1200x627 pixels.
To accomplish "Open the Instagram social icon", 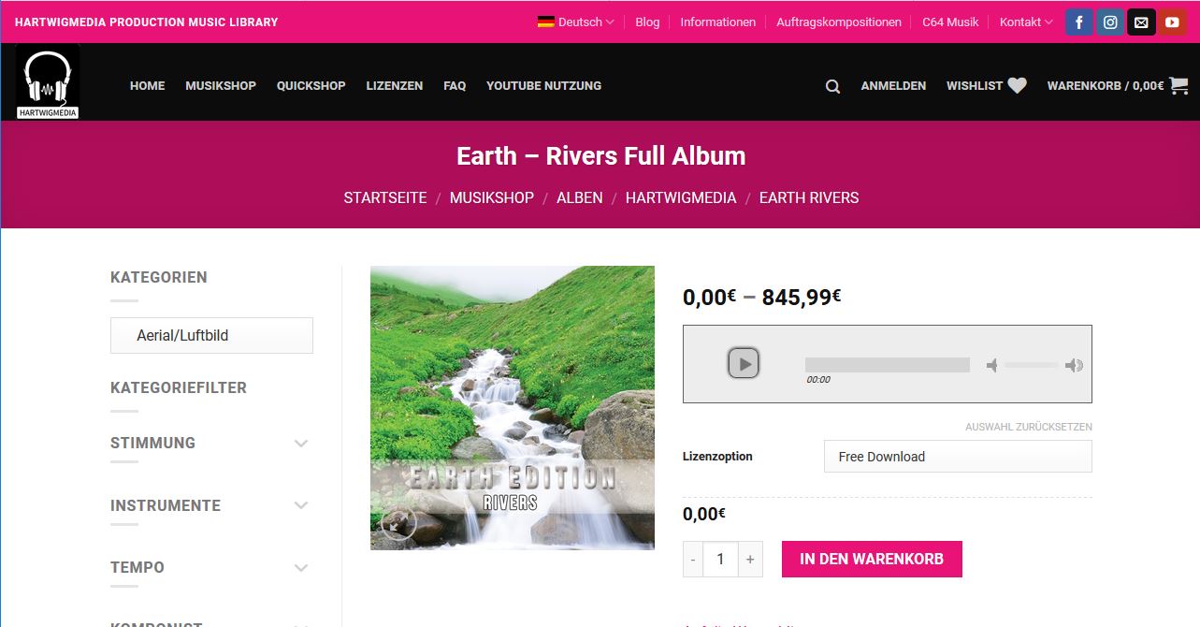I will pos(1110,22).
